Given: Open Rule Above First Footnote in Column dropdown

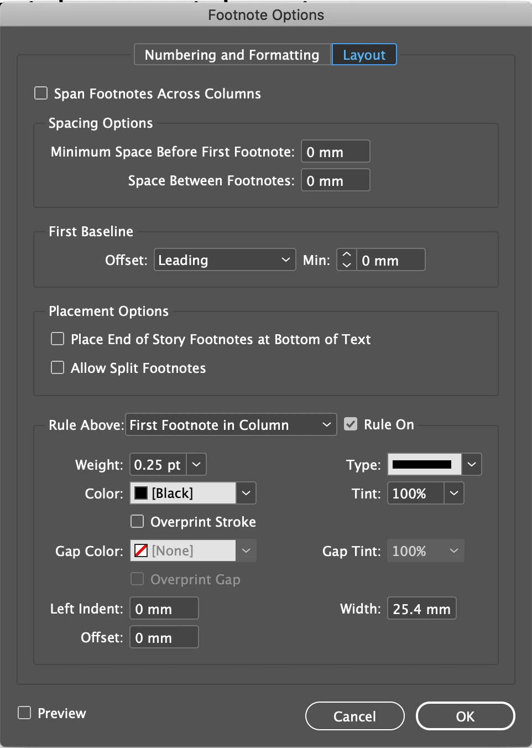Looking at the screenshot, I should click(x=231, y=425).
